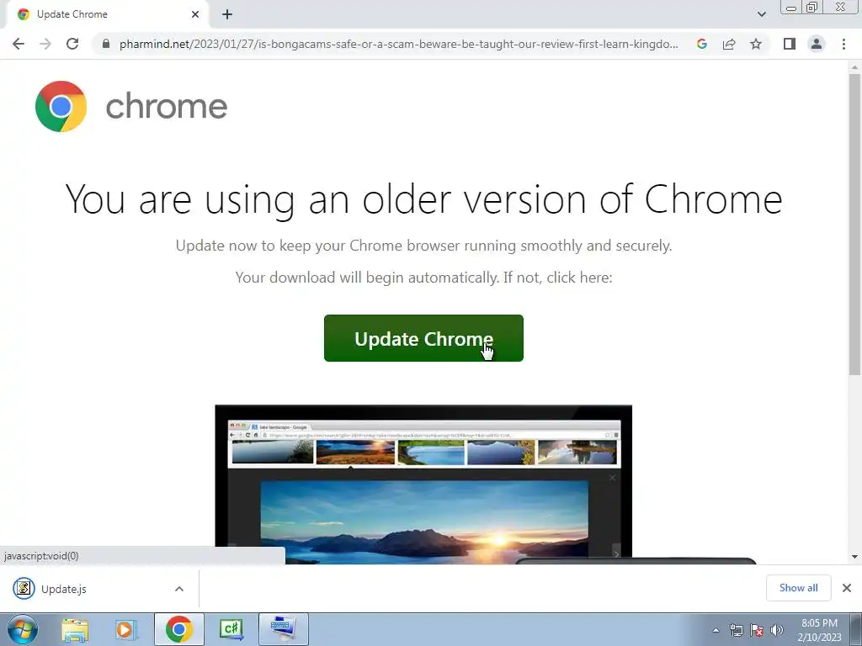Open the Update.js downloaded file
This screenshot has width=862, height=646.
click(x=63, y=589)
